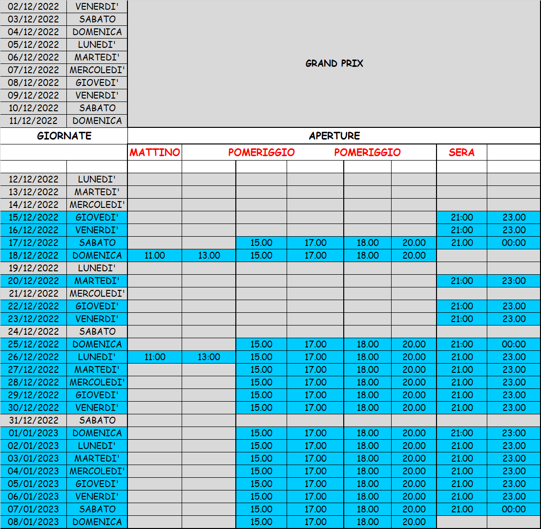541x529 pixels.
Task: Select date cell 19/12/2022
Action: (x=33, y=268)
